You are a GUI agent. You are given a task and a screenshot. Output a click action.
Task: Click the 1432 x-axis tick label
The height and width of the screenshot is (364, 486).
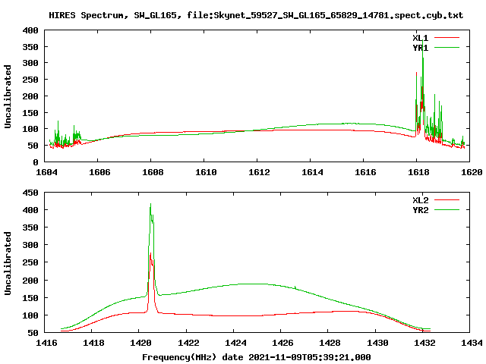click(424, 343)
